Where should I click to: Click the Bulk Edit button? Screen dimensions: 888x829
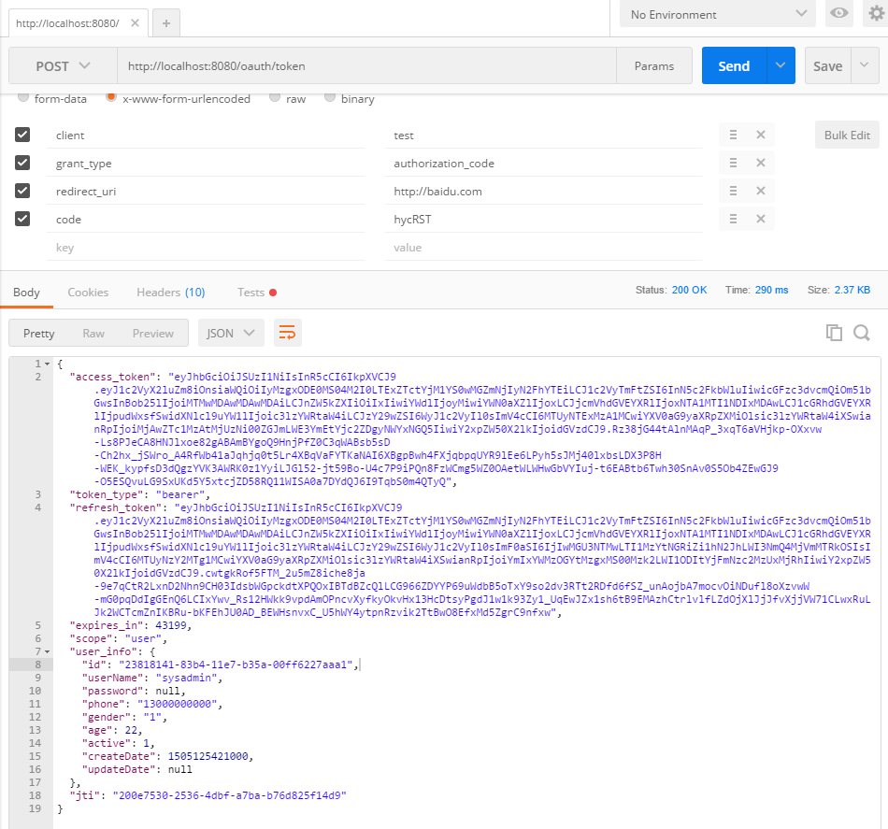point(847,135)
